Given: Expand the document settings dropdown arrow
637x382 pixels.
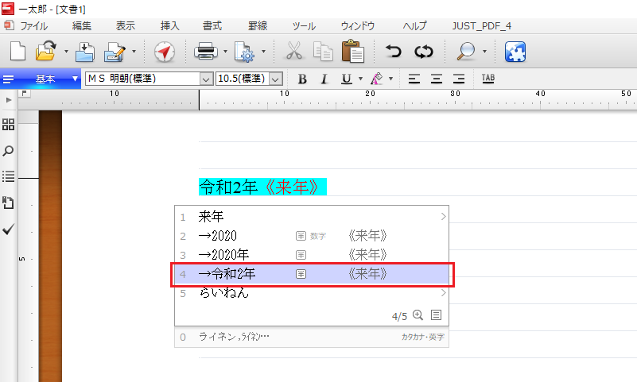Looking at the screenshot, I should coord(263,52).
